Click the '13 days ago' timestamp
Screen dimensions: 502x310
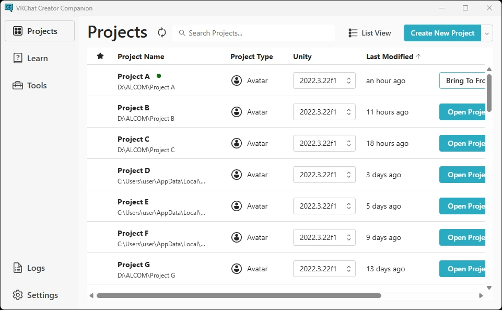386,269
